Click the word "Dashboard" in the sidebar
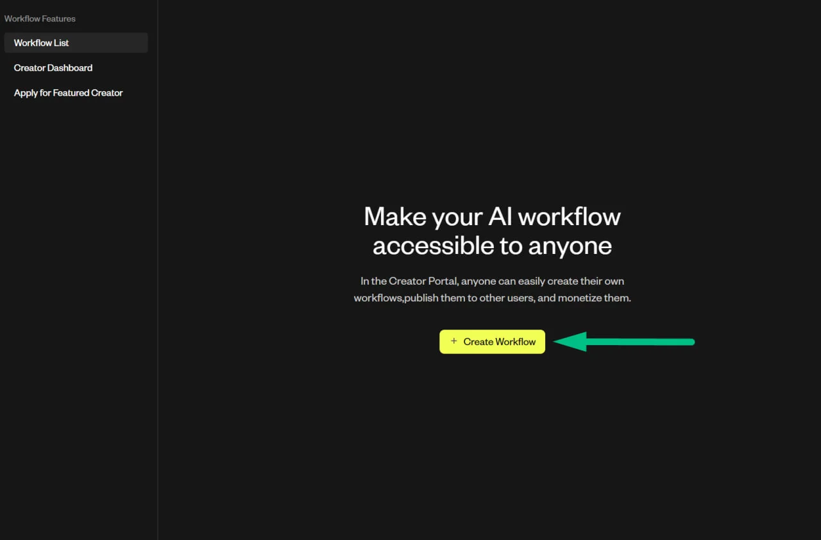This screenshot has width=821, height=540. (69, 68)
